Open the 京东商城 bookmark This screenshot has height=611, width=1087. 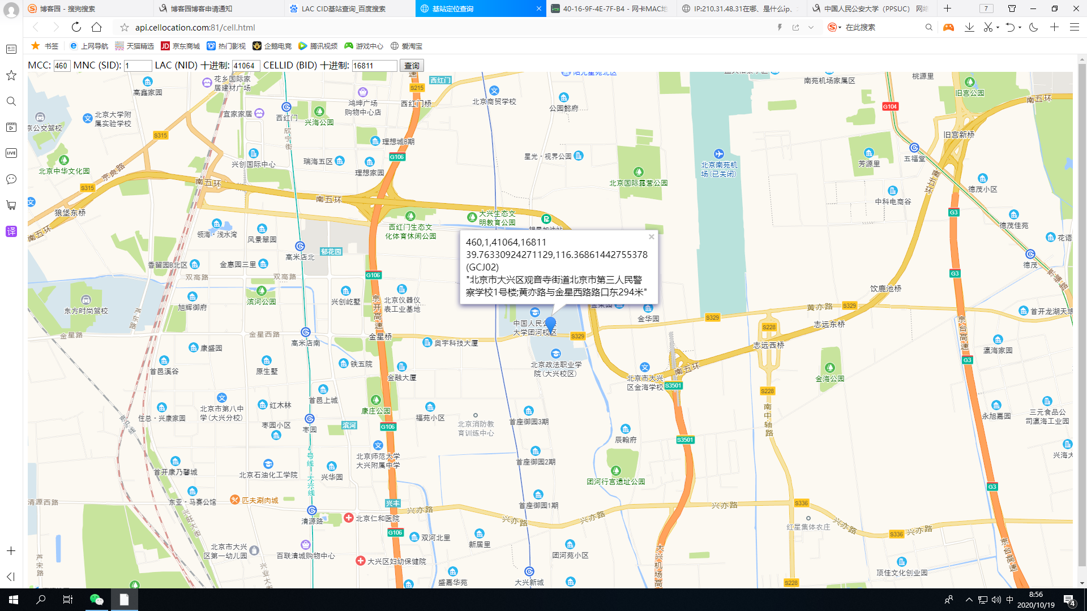coord(180,46)
